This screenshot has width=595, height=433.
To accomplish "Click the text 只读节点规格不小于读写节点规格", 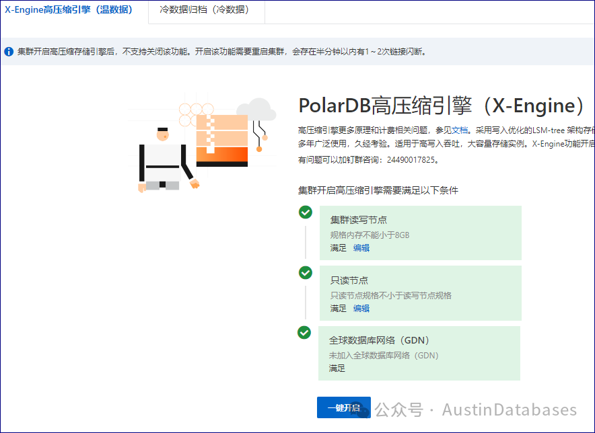I will tap(391, 295).
